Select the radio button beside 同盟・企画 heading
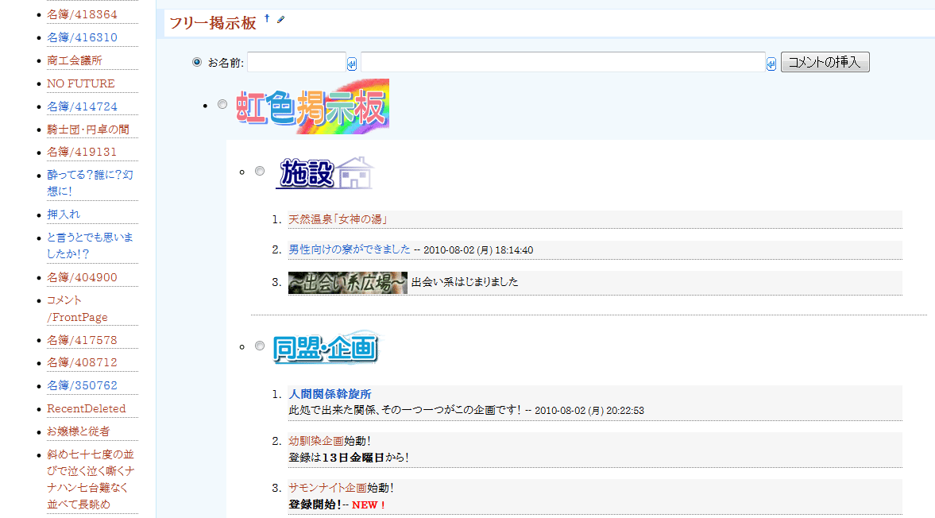This screenshot has width=935, height=518. tap(260, 346)
